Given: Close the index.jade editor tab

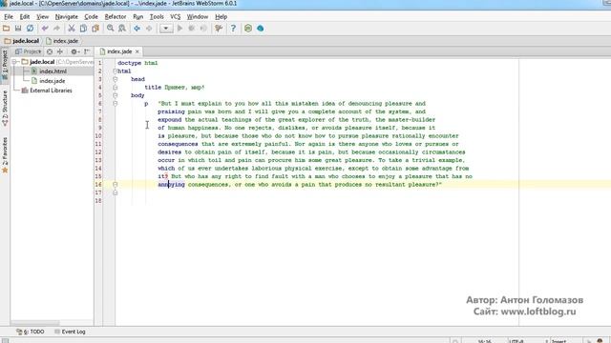Looking at the screenshot, I should [137, 51].
